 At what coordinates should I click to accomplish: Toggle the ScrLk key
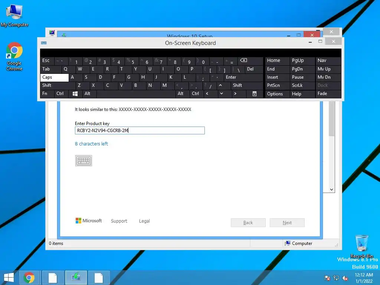pos(302,85)
